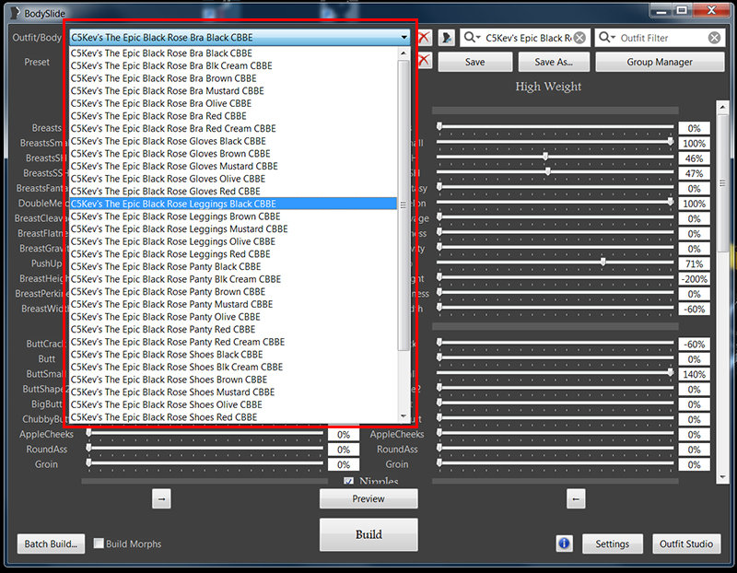Click the Save preset button
Viewport: 737px width, 573px height.
pos(474,62)
